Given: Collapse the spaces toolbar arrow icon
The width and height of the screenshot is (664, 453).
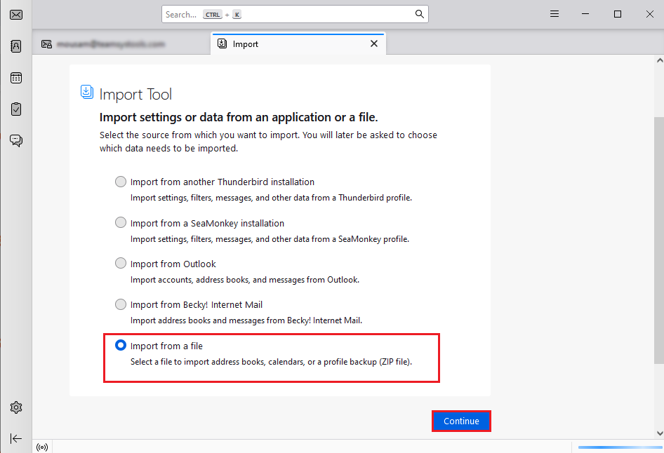Looking at the screenshot, I should pyautogui.click(x=16, y=438).
